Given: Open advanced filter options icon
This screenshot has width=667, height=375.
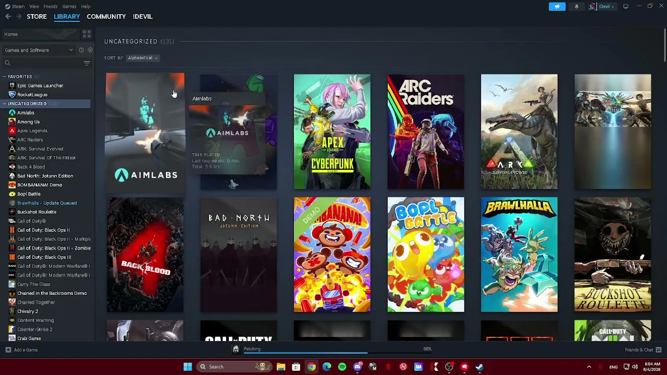Looking at the screenshot, I should [x=87, y=63].
